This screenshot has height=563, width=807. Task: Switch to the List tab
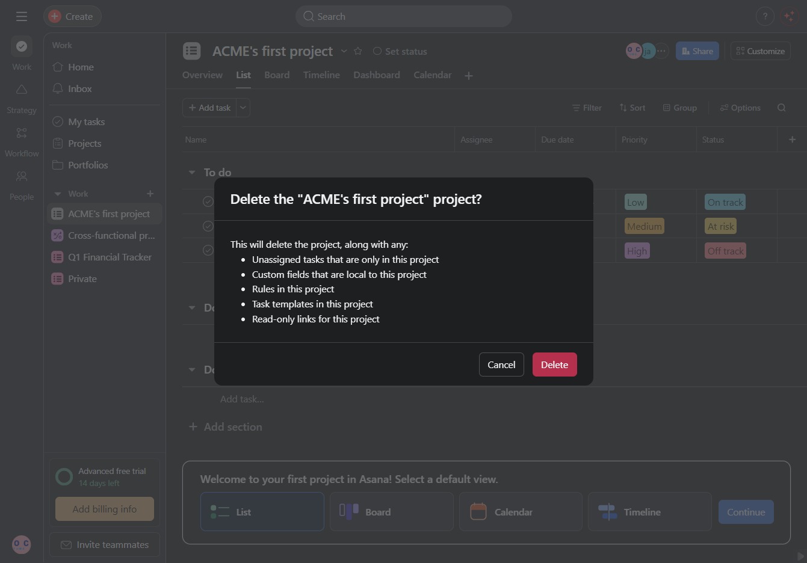point(243,75)
